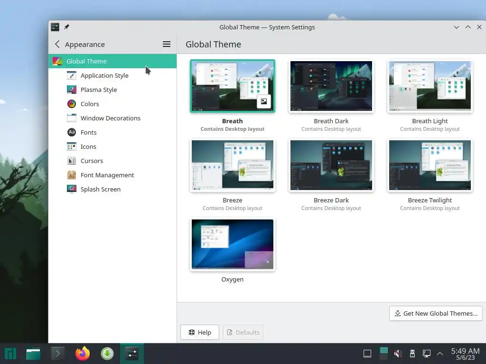Minimize the System Settings window
486x364 pixels.
point(456,27)
